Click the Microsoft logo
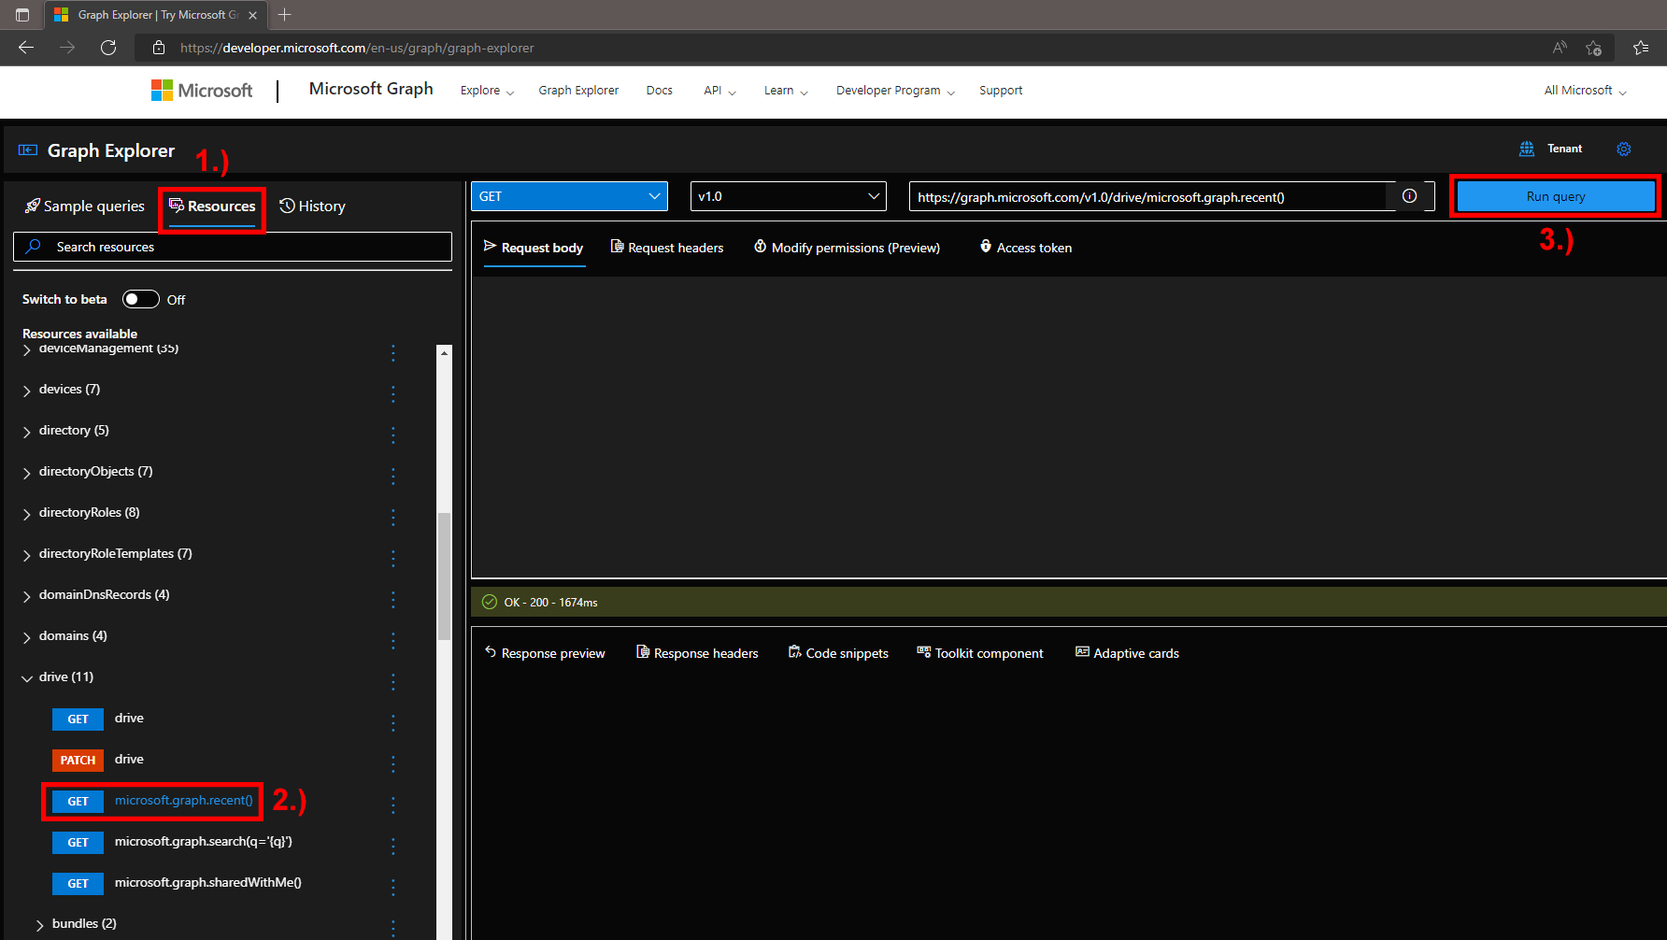The width and height of the screenshot is (1667, 940). click(x=202, y=91)
